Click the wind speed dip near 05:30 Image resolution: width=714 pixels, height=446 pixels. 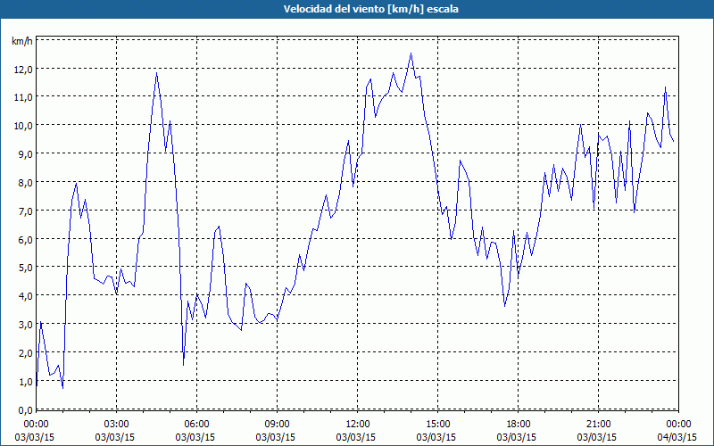(183, 365)
